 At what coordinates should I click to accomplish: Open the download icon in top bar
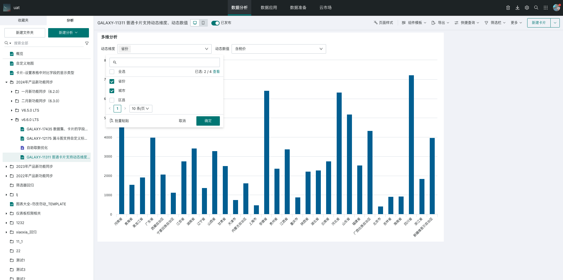(x=517, y=8)
